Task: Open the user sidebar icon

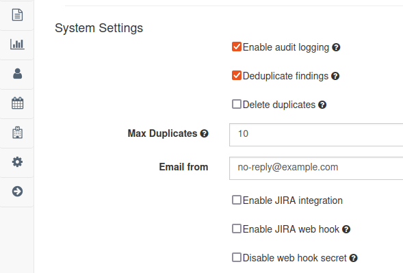Action: point(17,73)
